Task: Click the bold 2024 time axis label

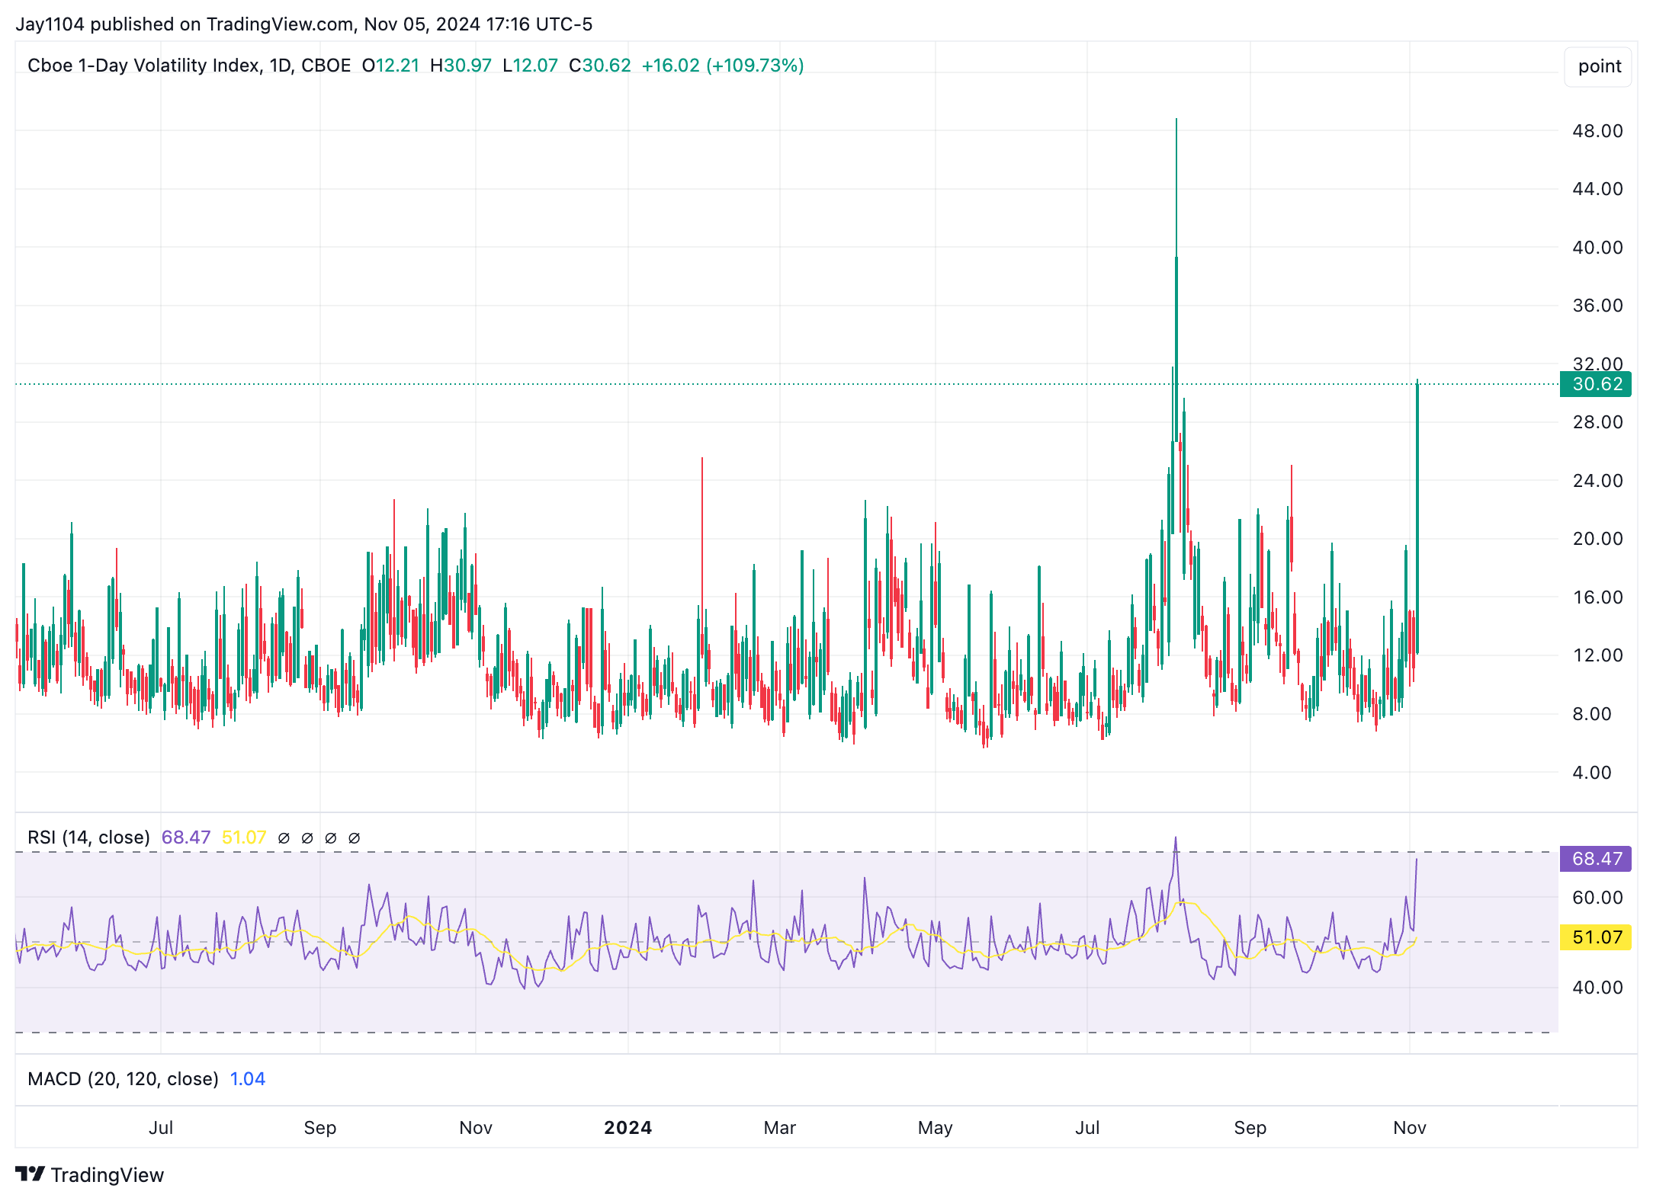Action: 628,1128
